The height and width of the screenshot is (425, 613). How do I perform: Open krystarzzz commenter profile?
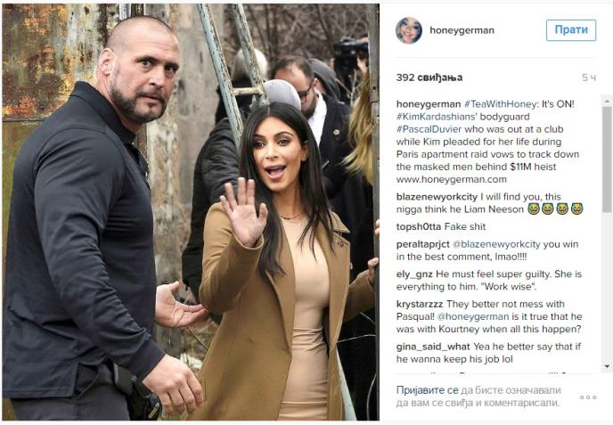click(x=420, y=304)
